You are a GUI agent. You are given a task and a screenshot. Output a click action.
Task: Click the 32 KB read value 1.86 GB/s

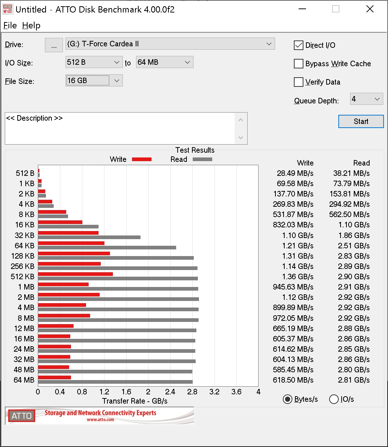click(x=354, y=235)
